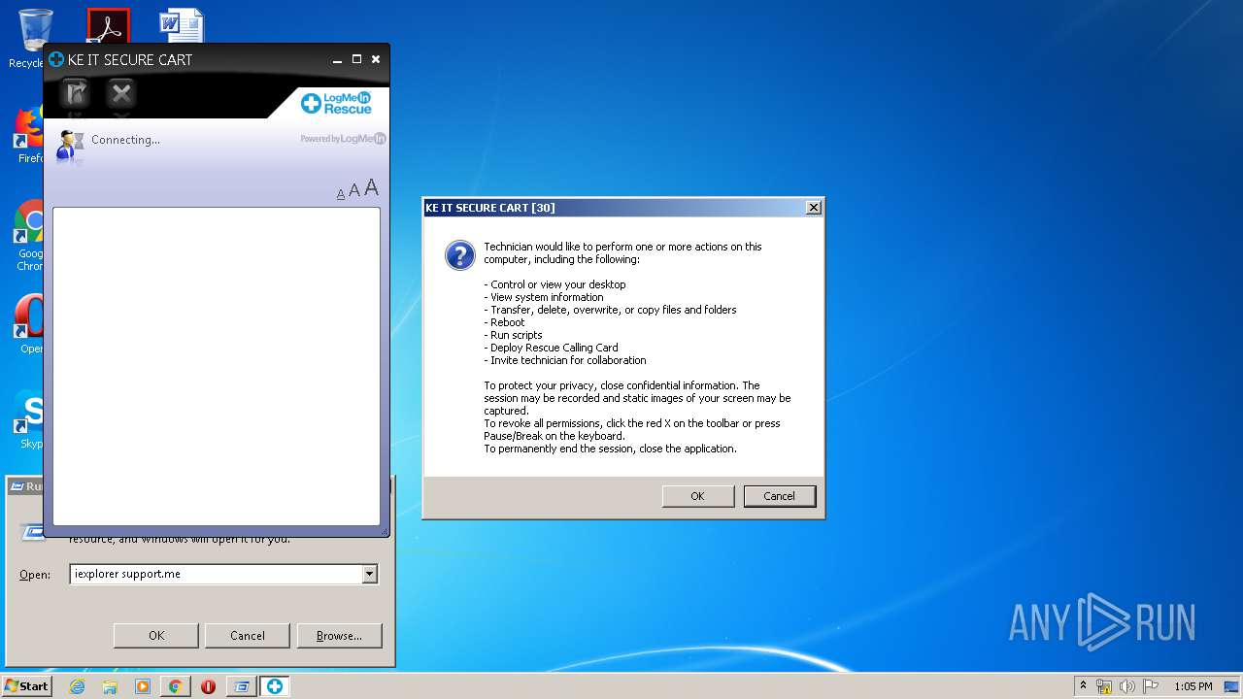The height and width of the screenshot is (699, 1243).
Task: Click '- Deploy Rescue Calling Card' text
Action: [x=552, y=348]
